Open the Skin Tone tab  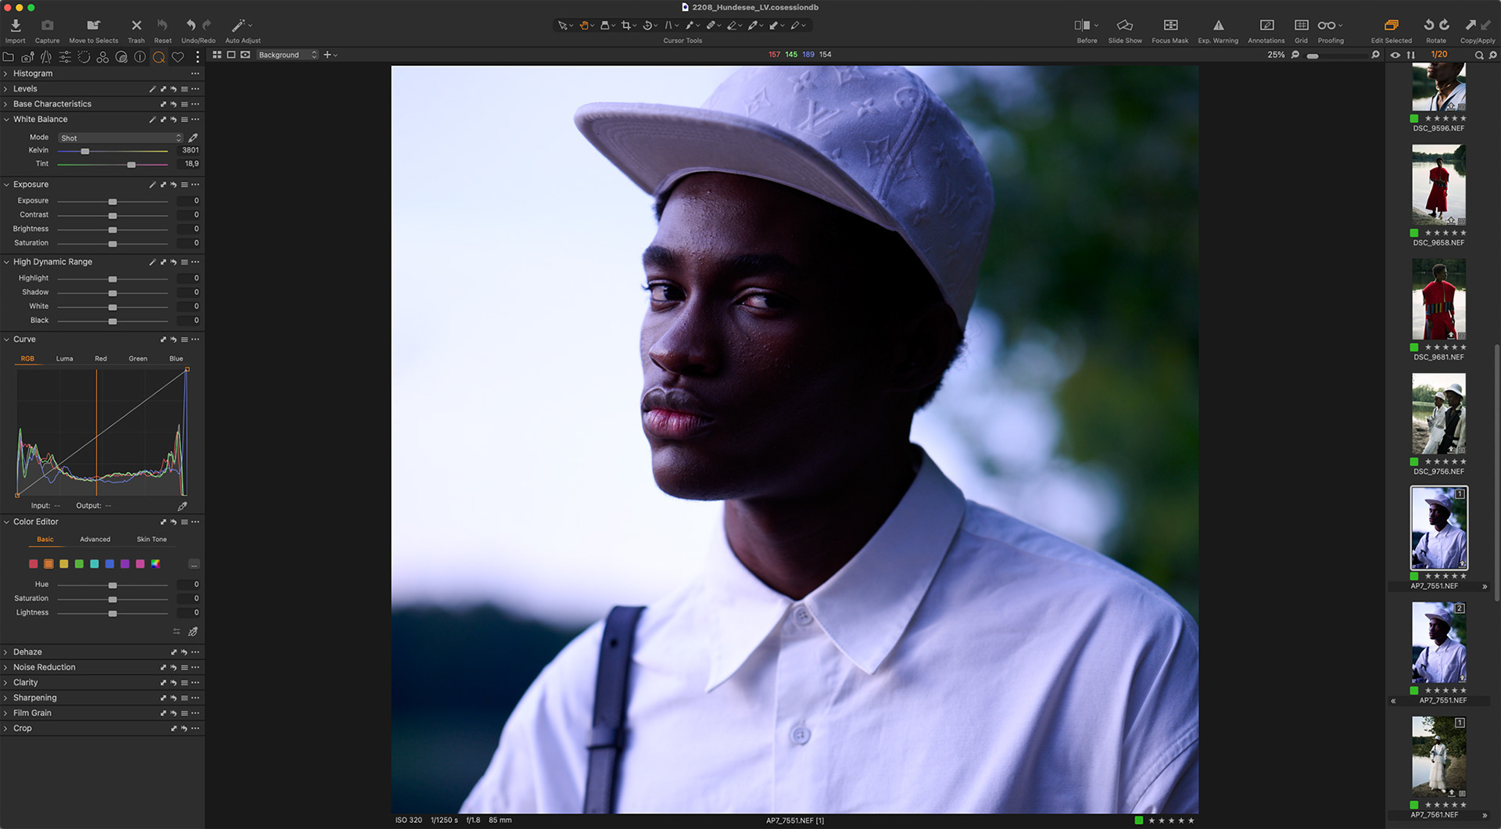(152, 540)
